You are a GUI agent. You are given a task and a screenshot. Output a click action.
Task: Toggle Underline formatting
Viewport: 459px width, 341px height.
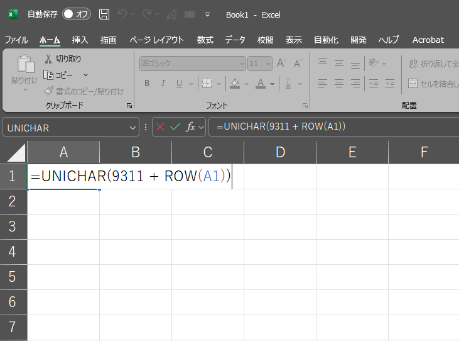(179, 84)
